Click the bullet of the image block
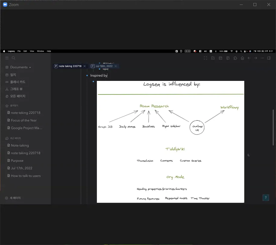Viewport: 276px width, 245px height. (x=93, y=81)
